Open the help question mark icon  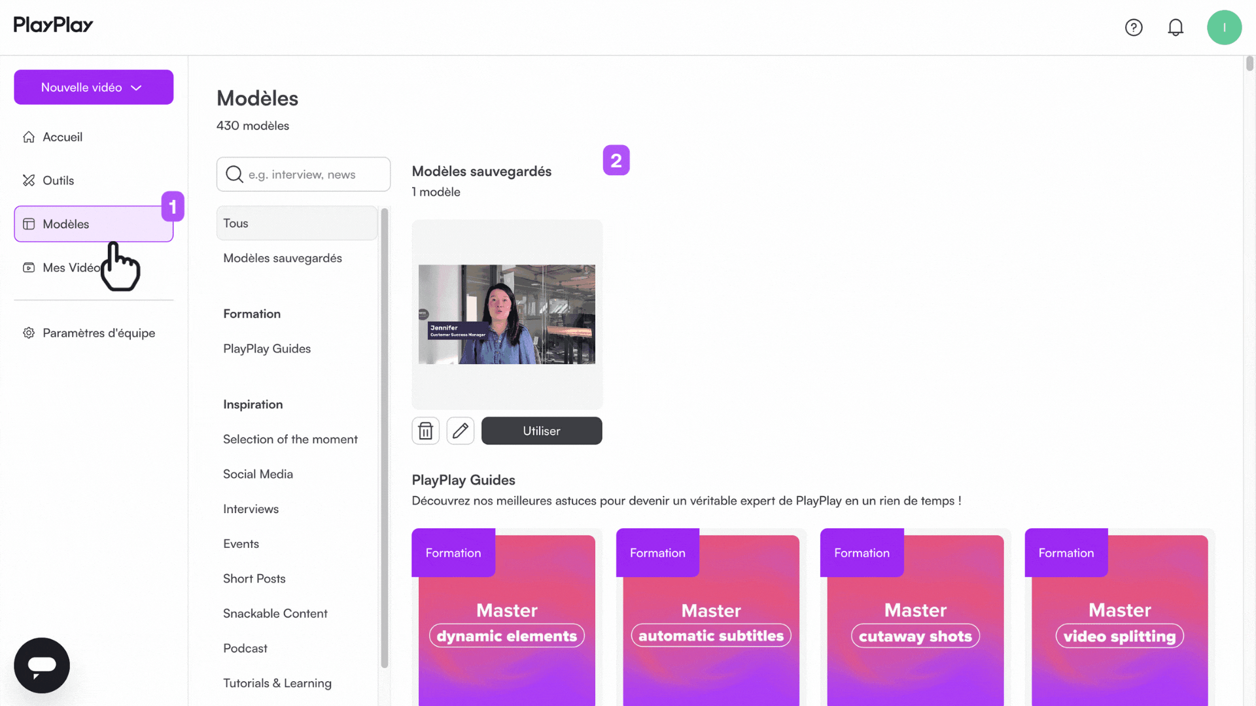coord(1134,27)
